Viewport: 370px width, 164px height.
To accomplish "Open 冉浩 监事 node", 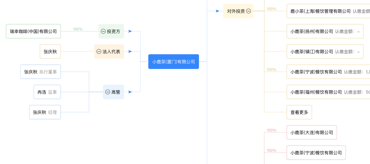I will coord(47,92).
